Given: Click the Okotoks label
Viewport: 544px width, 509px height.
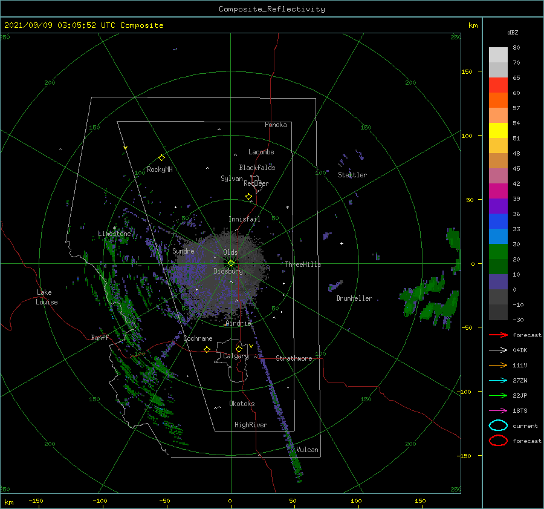Looking at the screenshot, I should click(242, 404).
